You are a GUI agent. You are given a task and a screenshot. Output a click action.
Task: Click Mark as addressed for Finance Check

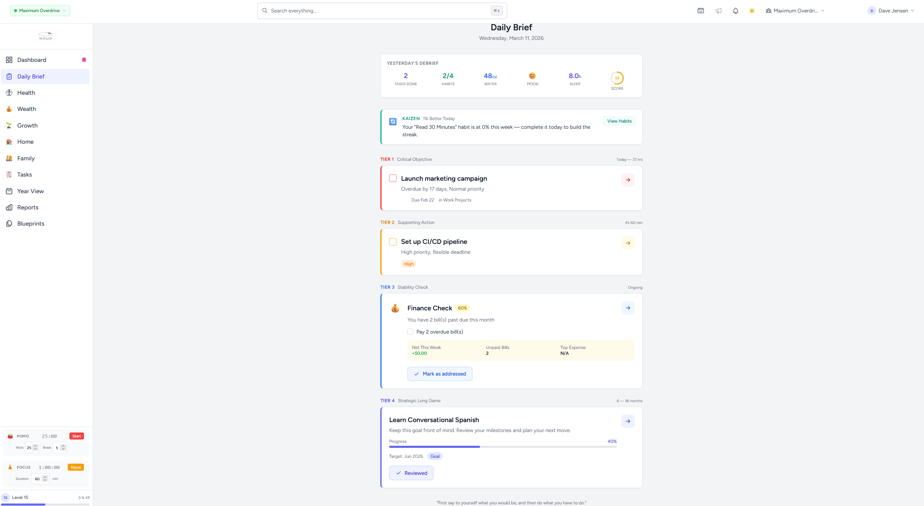tap(440, 373)
